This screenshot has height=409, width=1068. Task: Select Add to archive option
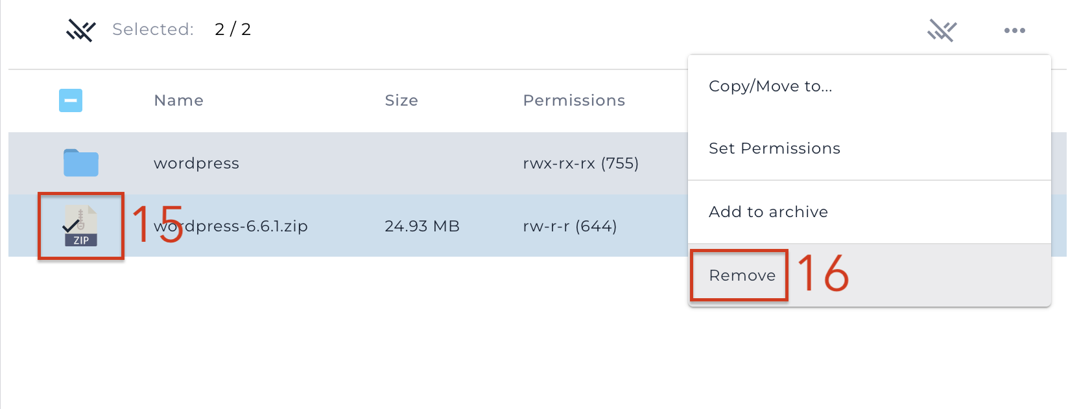pos(768,212)
